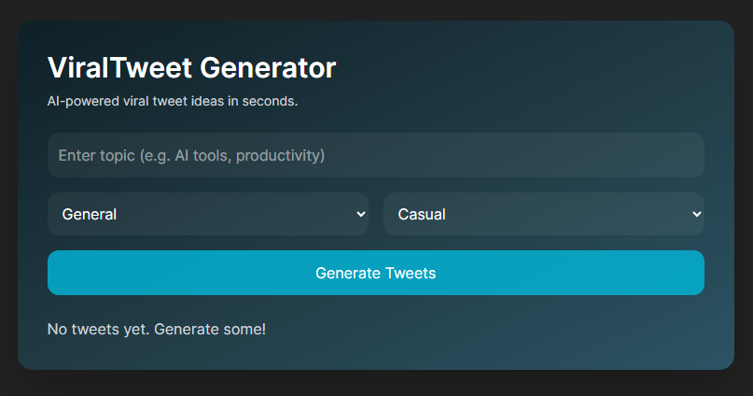Focus the 'Enter topic' placeholder text

[191, 155]
